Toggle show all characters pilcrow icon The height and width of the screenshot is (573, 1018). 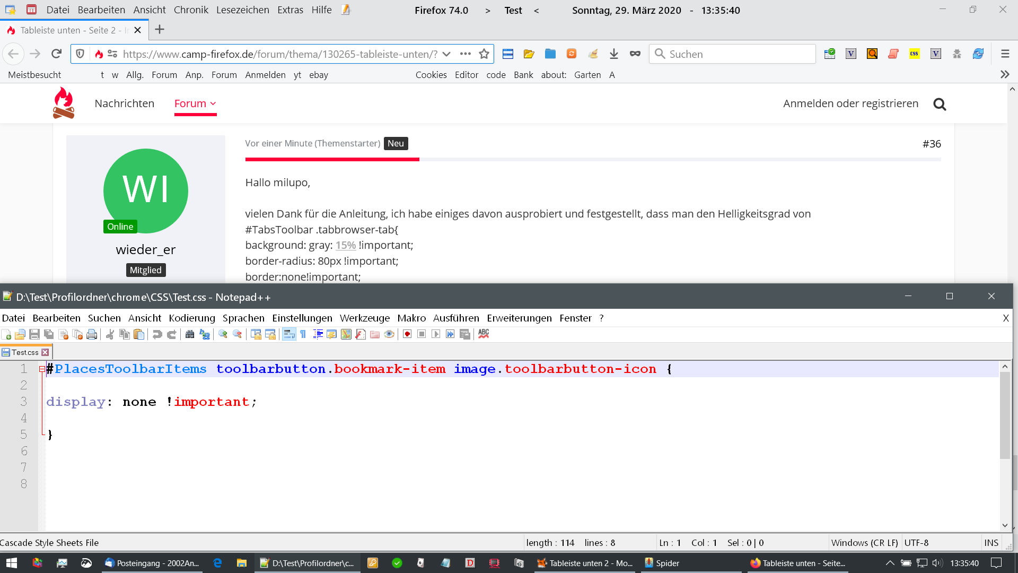[x=303, y=334]
